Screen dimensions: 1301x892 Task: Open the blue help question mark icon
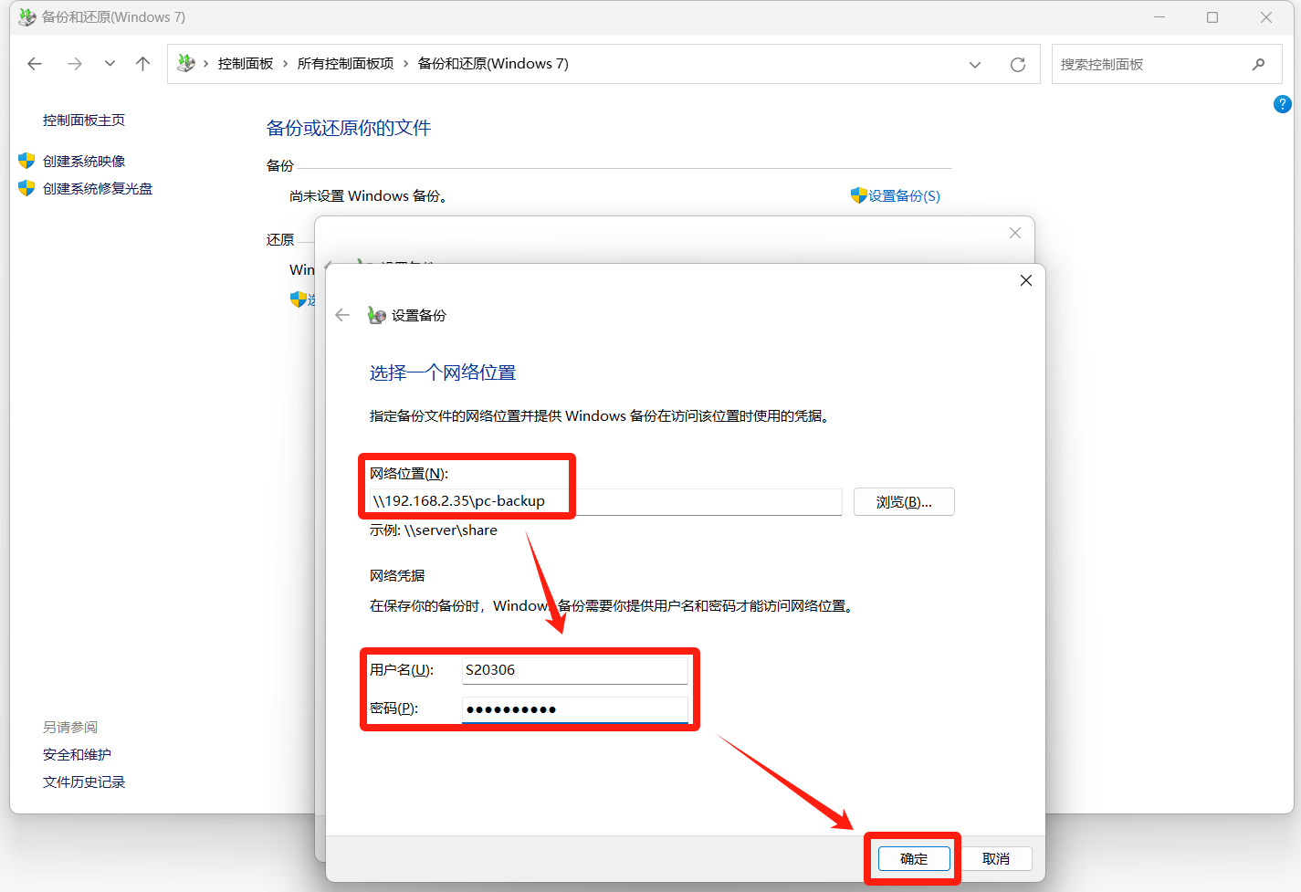coord(1282,105)
